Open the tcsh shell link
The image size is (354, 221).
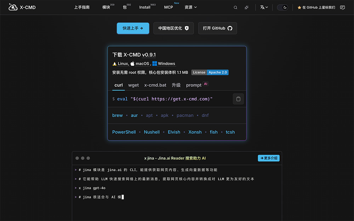(230, 132)
